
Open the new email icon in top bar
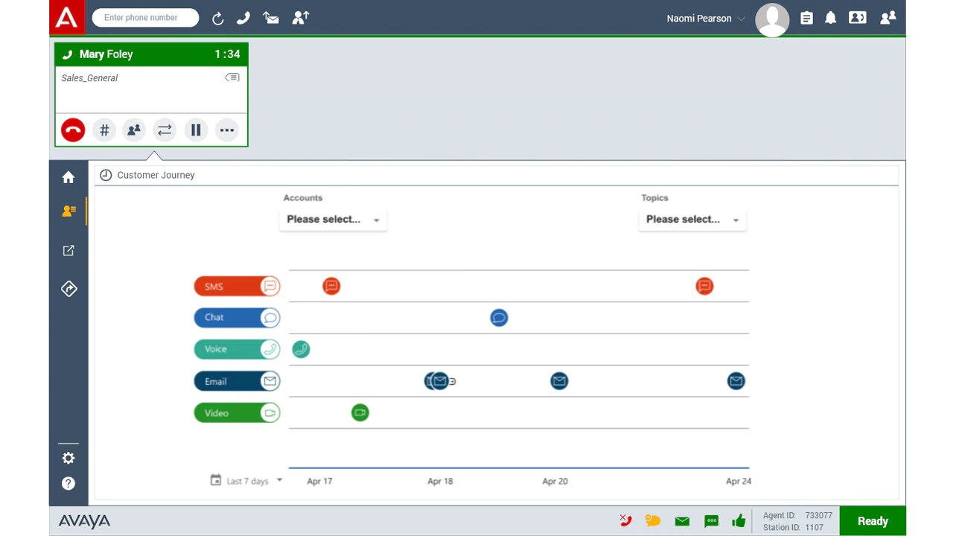271,18
